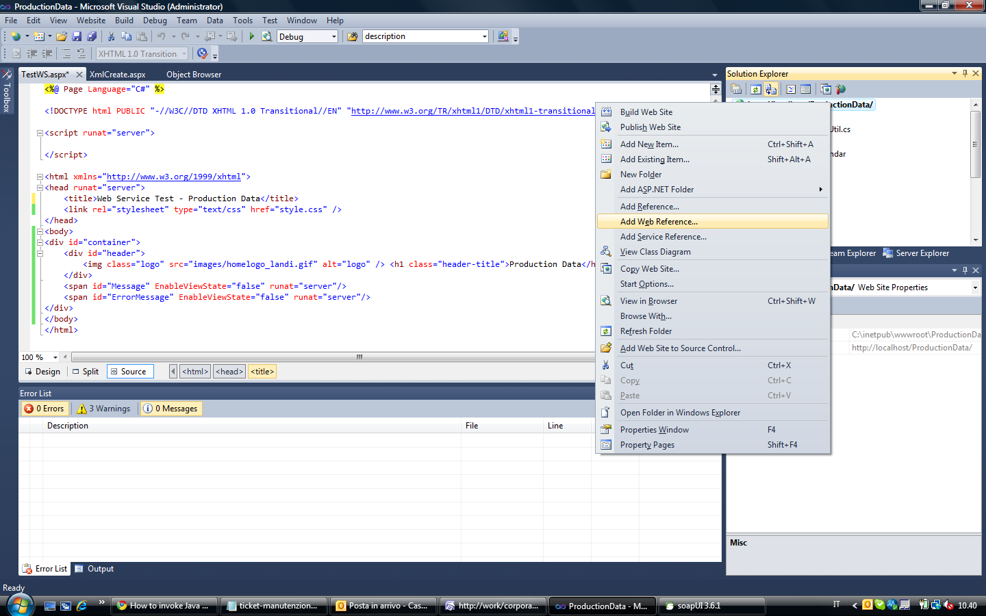Start debugging with the green play icon
Viewport: 986px width, 616px height.
pos(252,36)
